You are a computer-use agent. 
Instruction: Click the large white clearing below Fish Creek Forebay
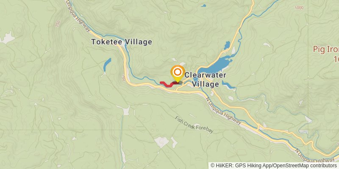click(161, 142)
